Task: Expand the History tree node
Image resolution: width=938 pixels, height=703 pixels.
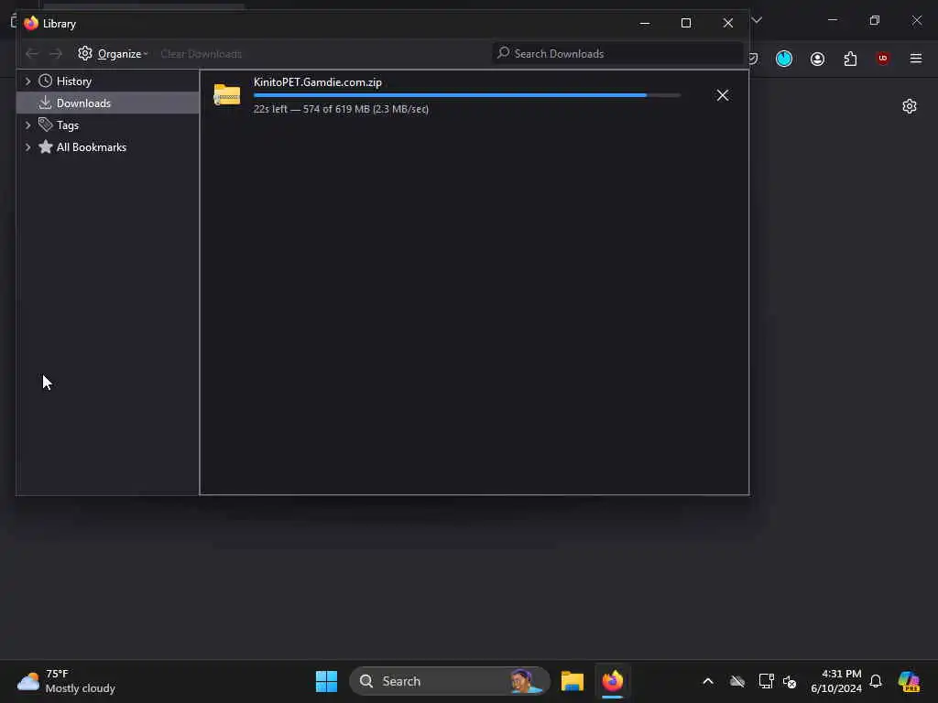Action: click(x=27, y=81)
